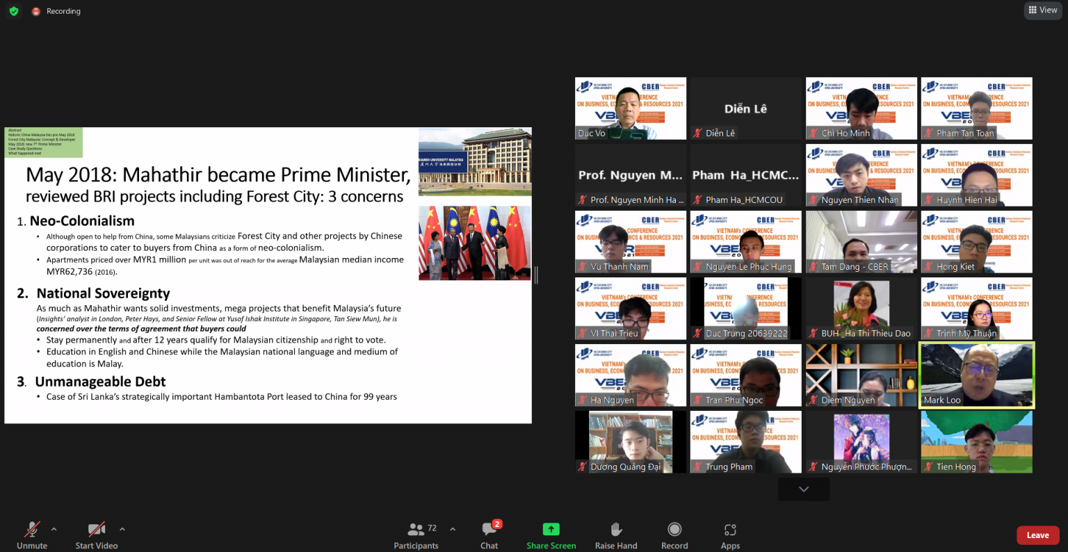Raise your hand in the meeting
The image size is (1068, 552).
click(615, 535)
